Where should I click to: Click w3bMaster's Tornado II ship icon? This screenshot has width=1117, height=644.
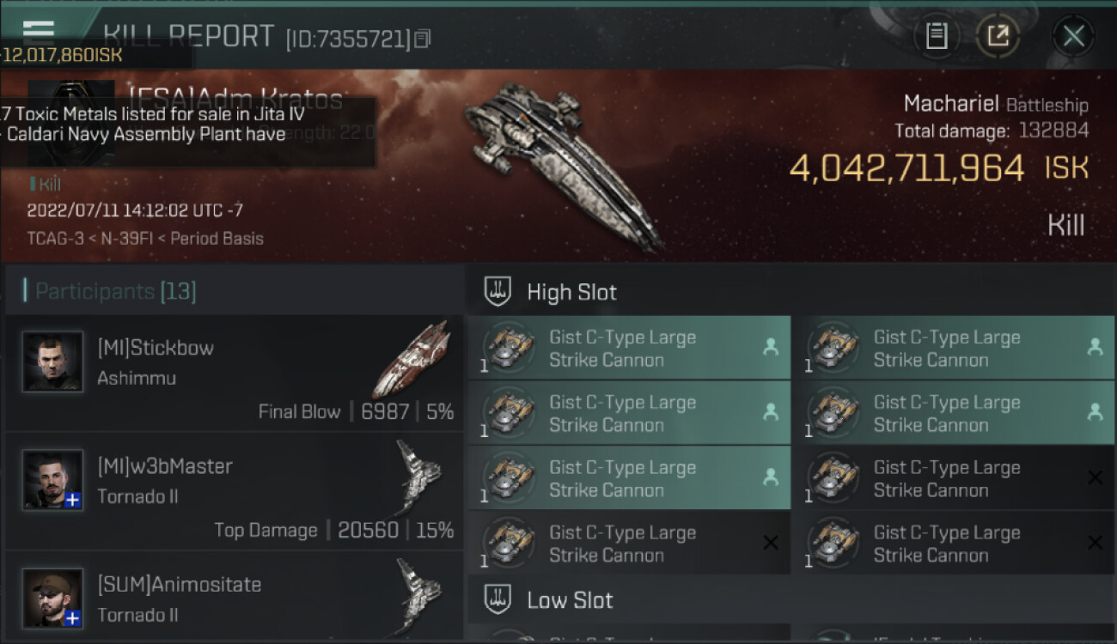tap(420, 477)
